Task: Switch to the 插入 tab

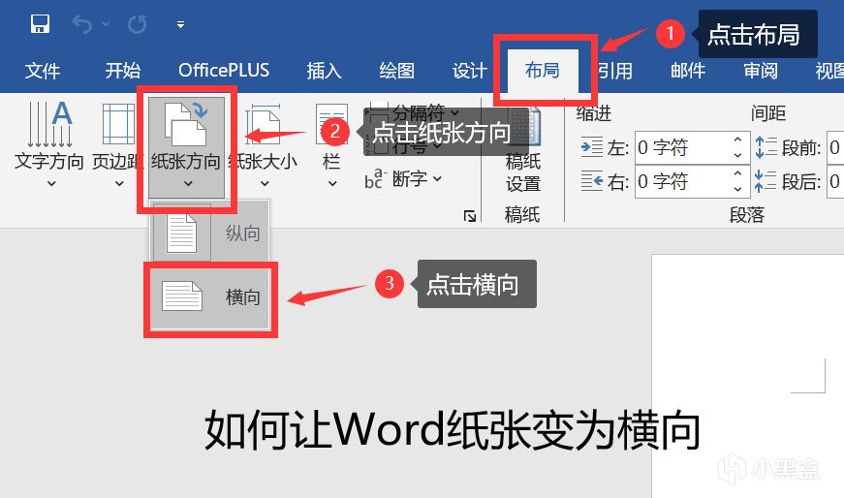Action: pos(324,71)
